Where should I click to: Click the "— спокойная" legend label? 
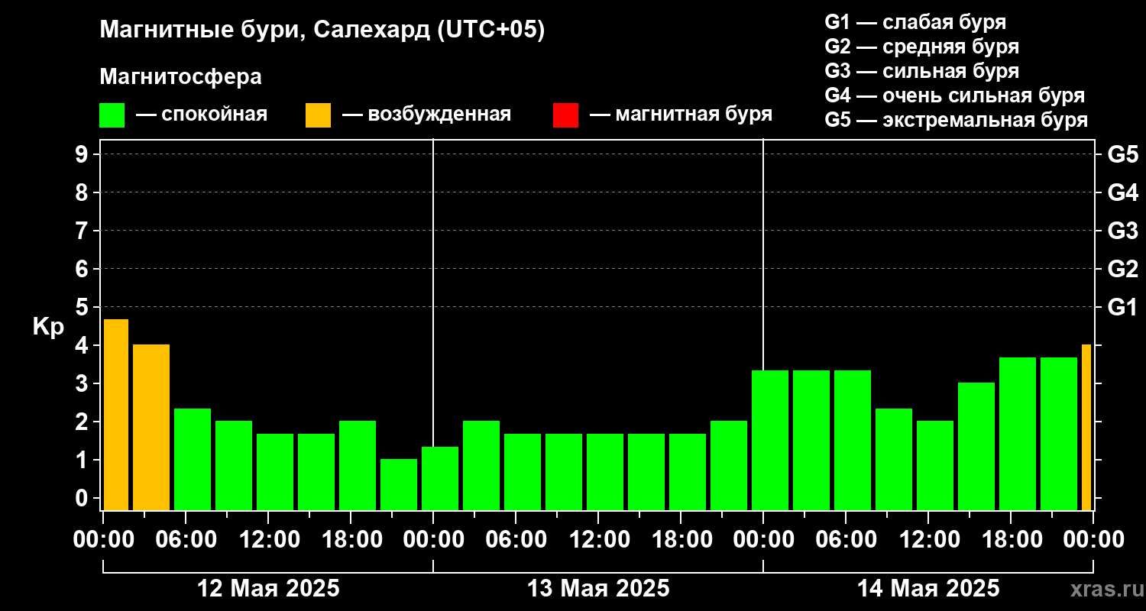(x=202, y=115)
